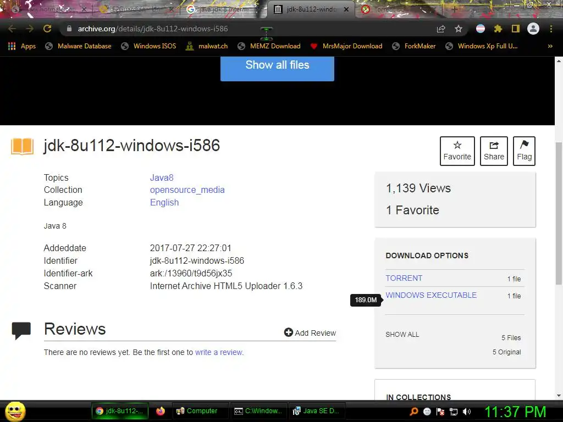
Task: Click the scrollbar down arrow
Action: (559, 396)
